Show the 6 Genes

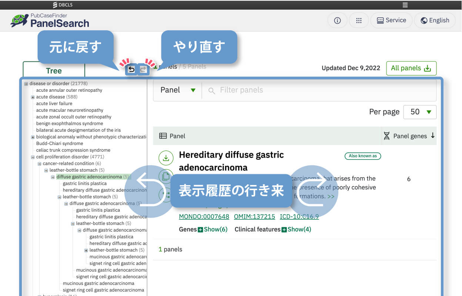(x=212, y=229)
